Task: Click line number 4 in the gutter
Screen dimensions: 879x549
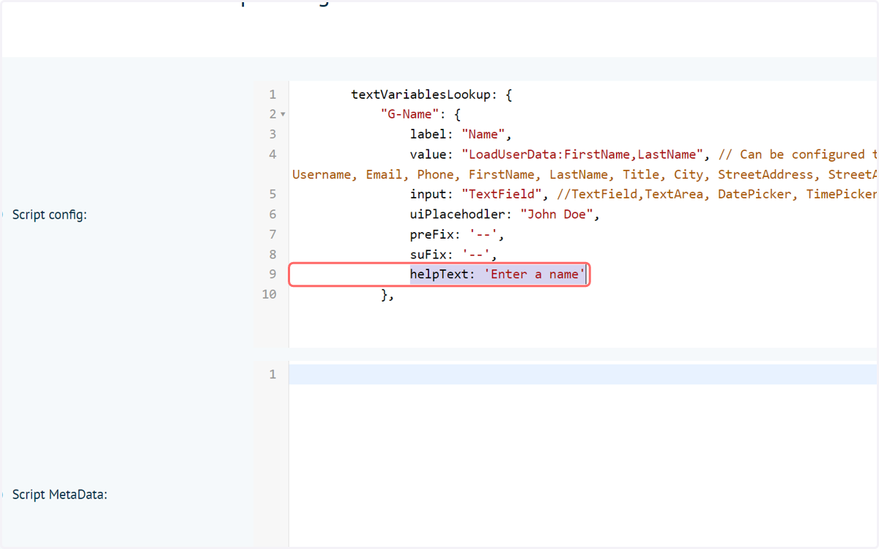Action: coord(272,154)
